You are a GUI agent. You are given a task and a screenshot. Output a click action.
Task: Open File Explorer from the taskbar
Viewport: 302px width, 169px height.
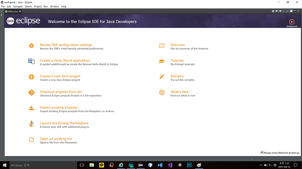click(92, 165)
